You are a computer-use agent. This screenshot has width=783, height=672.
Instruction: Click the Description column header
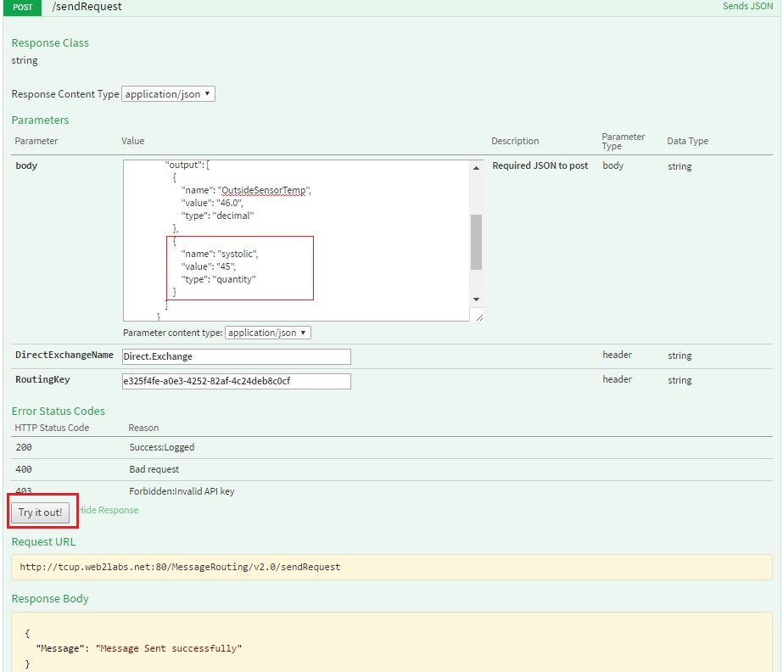(x=515, y=141)
